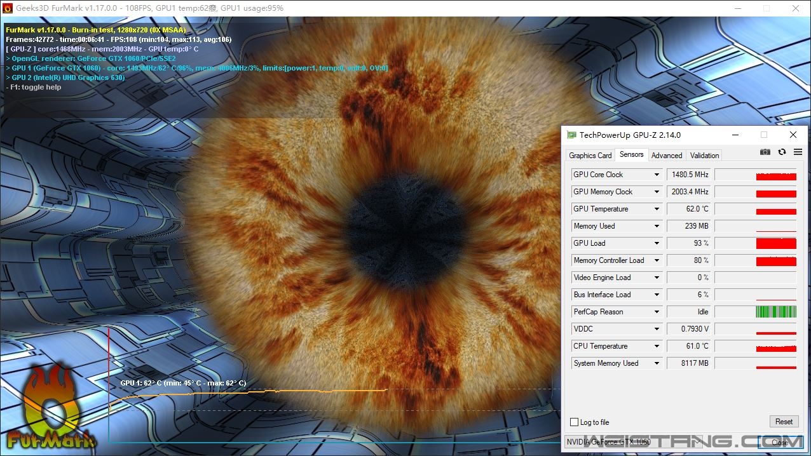The image size is (811, 456).
Task: Open the GPU Temperature sensor dropdown
Action: click(x=657, y=209)
